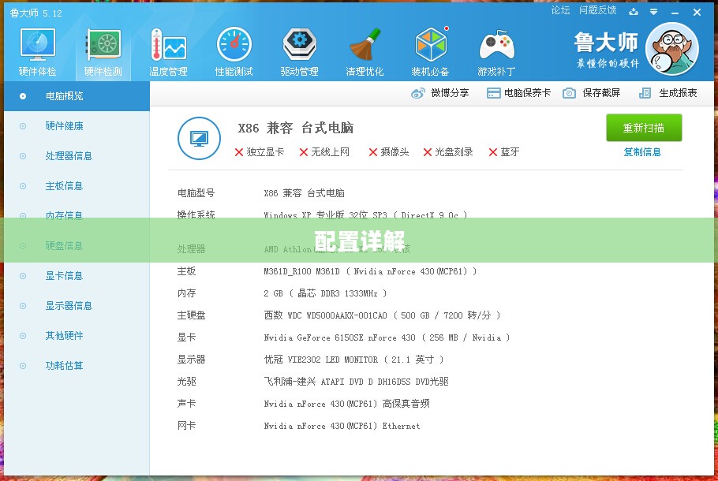Click the download arrow icon in title bar

(634, 12)
